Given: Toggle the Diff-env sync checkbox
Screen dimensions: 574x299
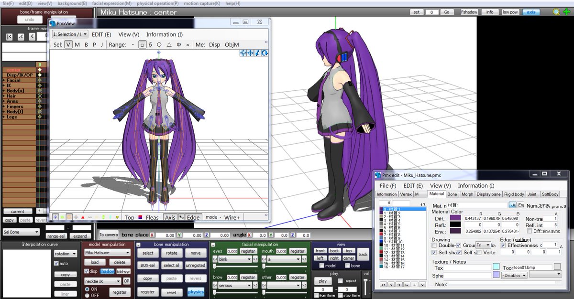Looking at the screenshot, I should 529,231.
